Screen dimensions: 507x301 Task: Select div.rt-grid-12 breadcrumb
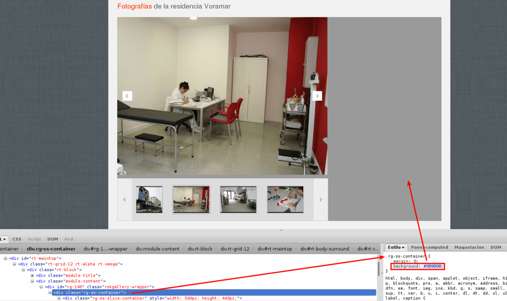pos(235,249)
